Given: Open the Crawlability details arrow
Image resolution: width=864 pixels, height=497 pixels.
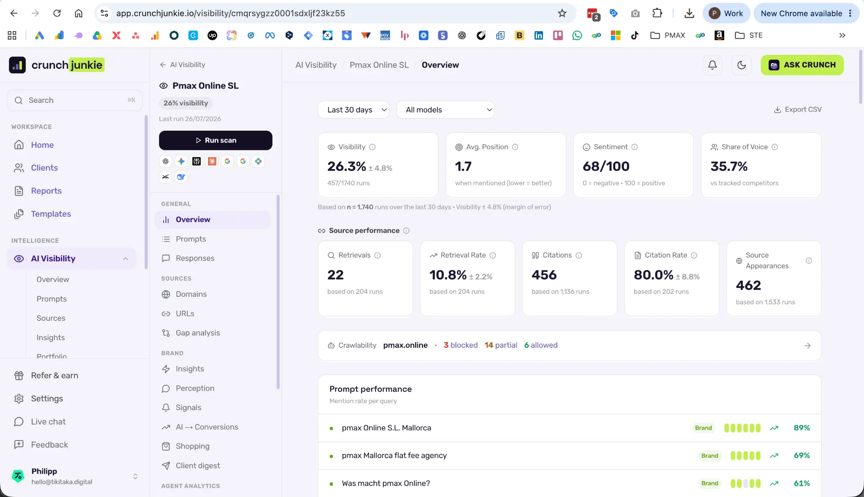Looking at the screenshot, I should 807,346.
